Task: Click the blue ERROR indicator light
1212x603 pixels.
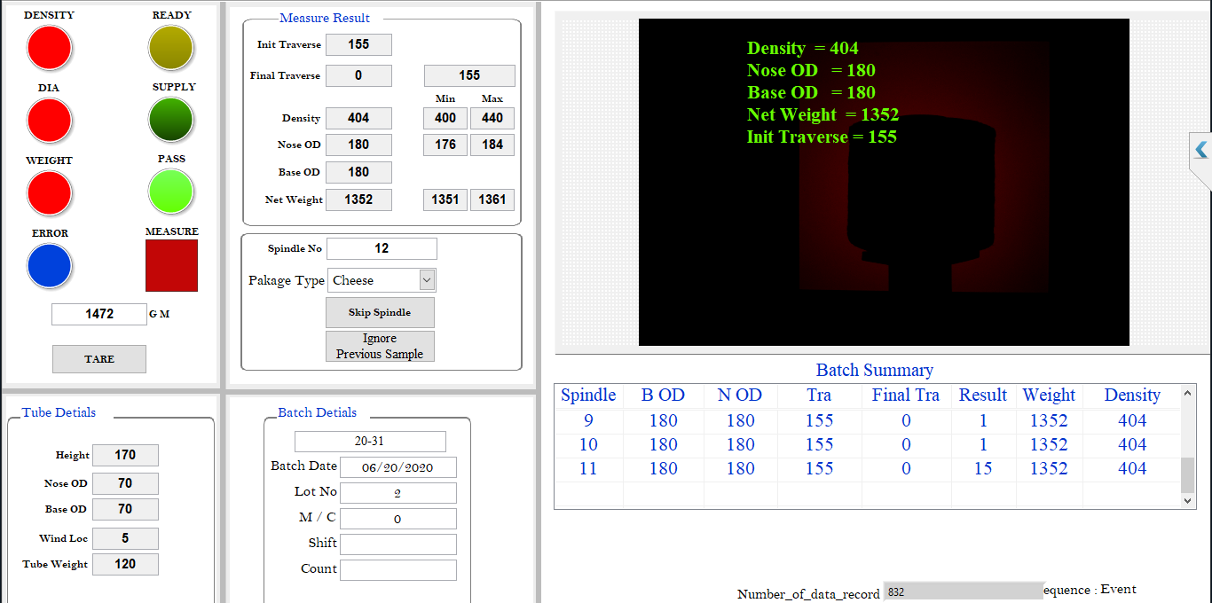Action: point(49,266)
